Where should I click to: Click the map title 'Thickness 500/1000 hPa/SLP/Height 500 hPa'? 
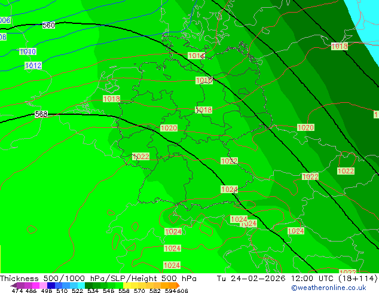(98, 279)
